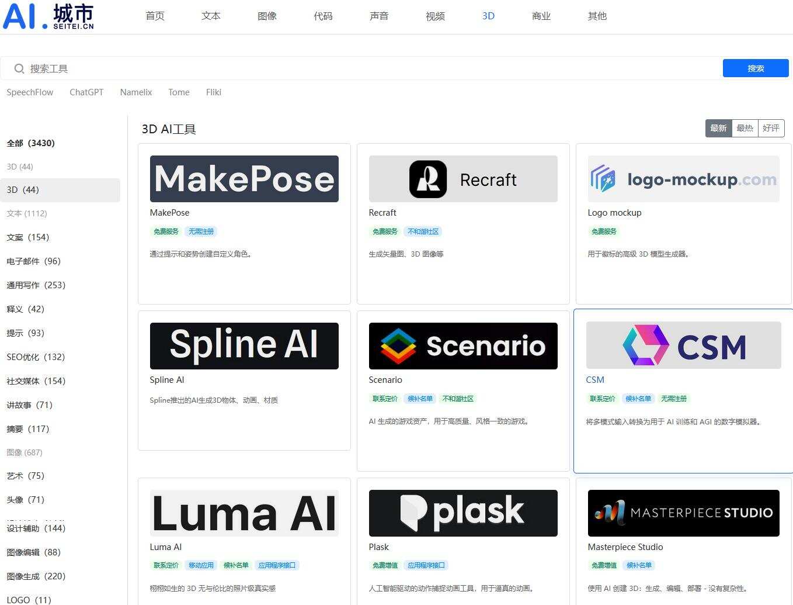Click the 不和谐社区 tag on Recraft
793x605 pixels.
point(423,231)
